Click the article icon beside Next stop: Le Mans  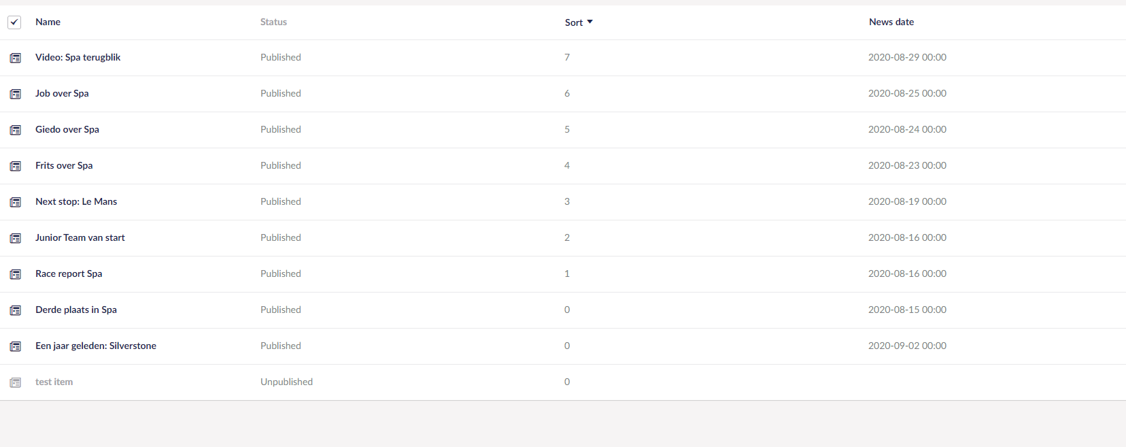(x=15, y=202)
